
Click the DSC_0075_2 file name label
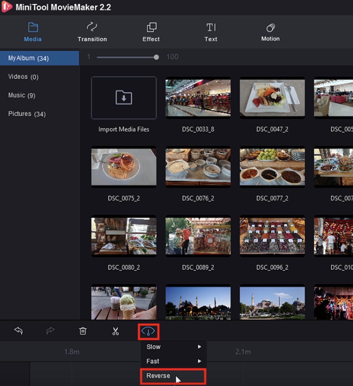click(124, 198)
